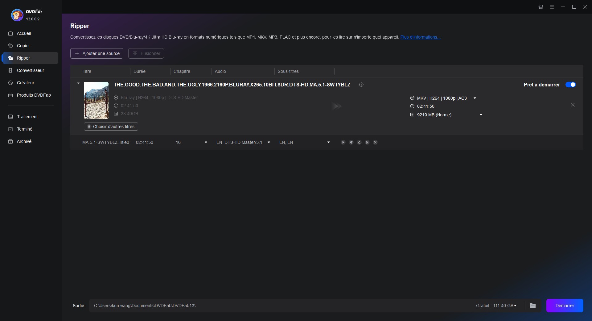
Task: Click Ajouter une source button
Action: point(97,53)
